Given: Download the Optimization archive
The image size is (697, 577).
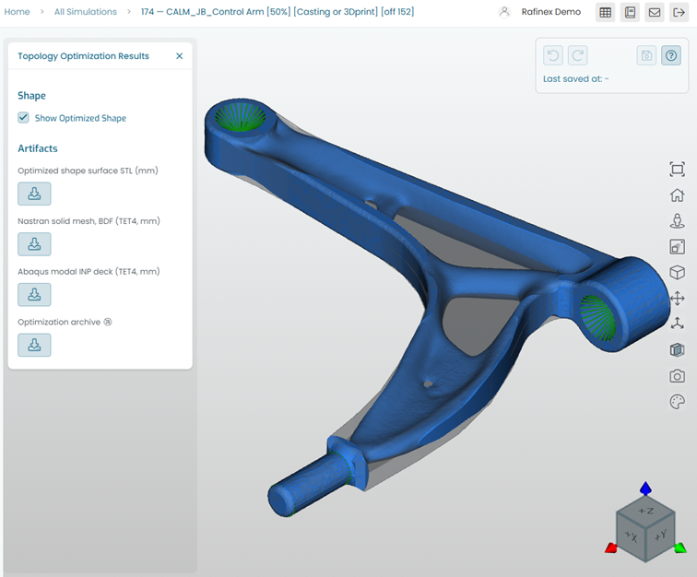Looking at the screenshot, I should pos(34,345).
